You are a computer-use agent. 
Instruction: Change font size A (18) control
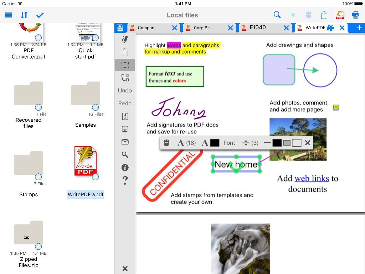click(186, 143)
